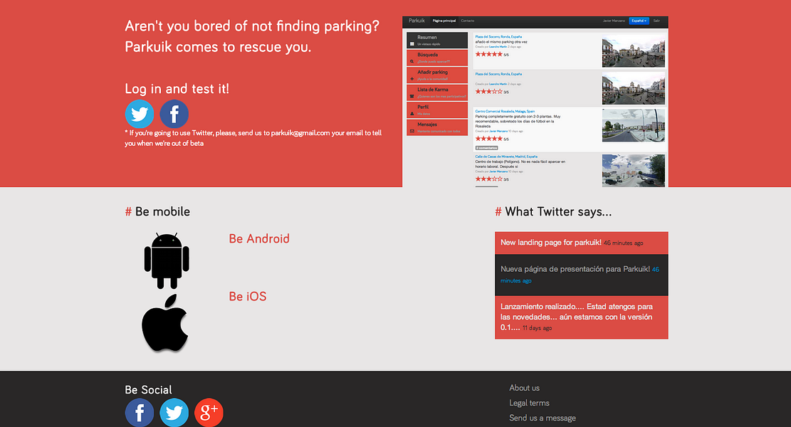Image resolution: width=791 pixels, height=427 pixels.
Task: Click the 'Be mobile' heading
Action: click(157, 212)
